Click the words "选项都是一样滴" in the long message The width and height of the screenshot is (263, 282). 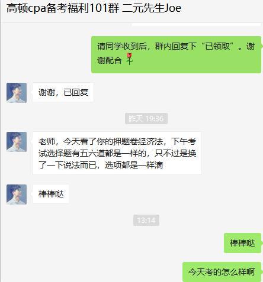[134, 165]
